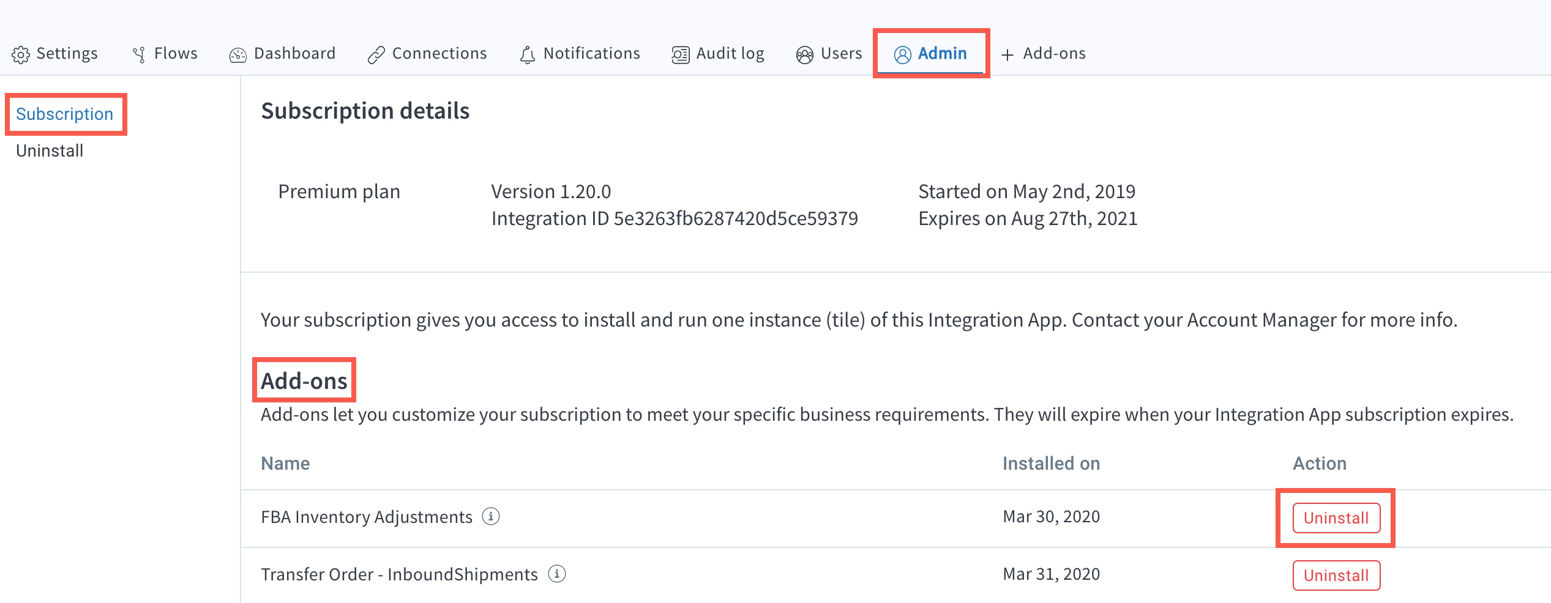Open info icon for Transfer Order - InboundShipments
The image size is (1551, 603).
tap(556, 574)
